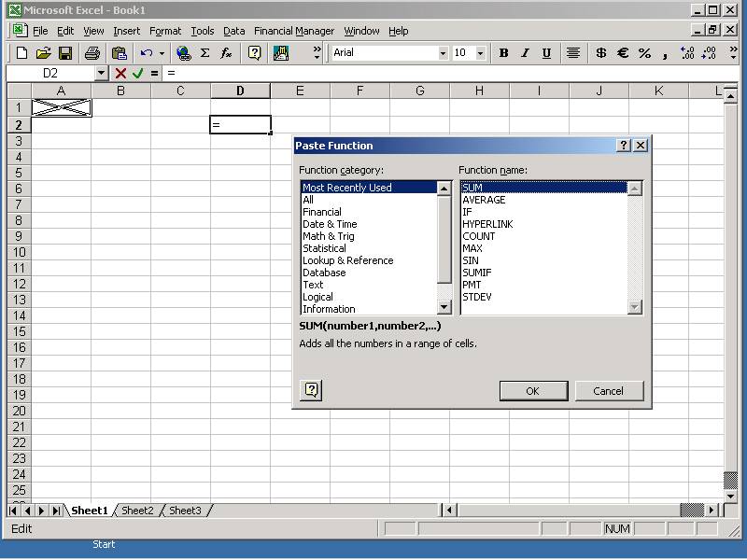The width and height of the screenshot is (747, 560).
Task: Open the font size dropdown
Action: coord(481,53)
